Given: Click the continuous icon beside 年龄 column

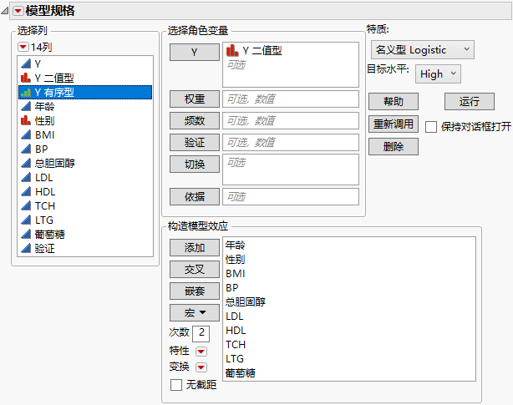Looking at the screenshot, I should pos(26,106).
